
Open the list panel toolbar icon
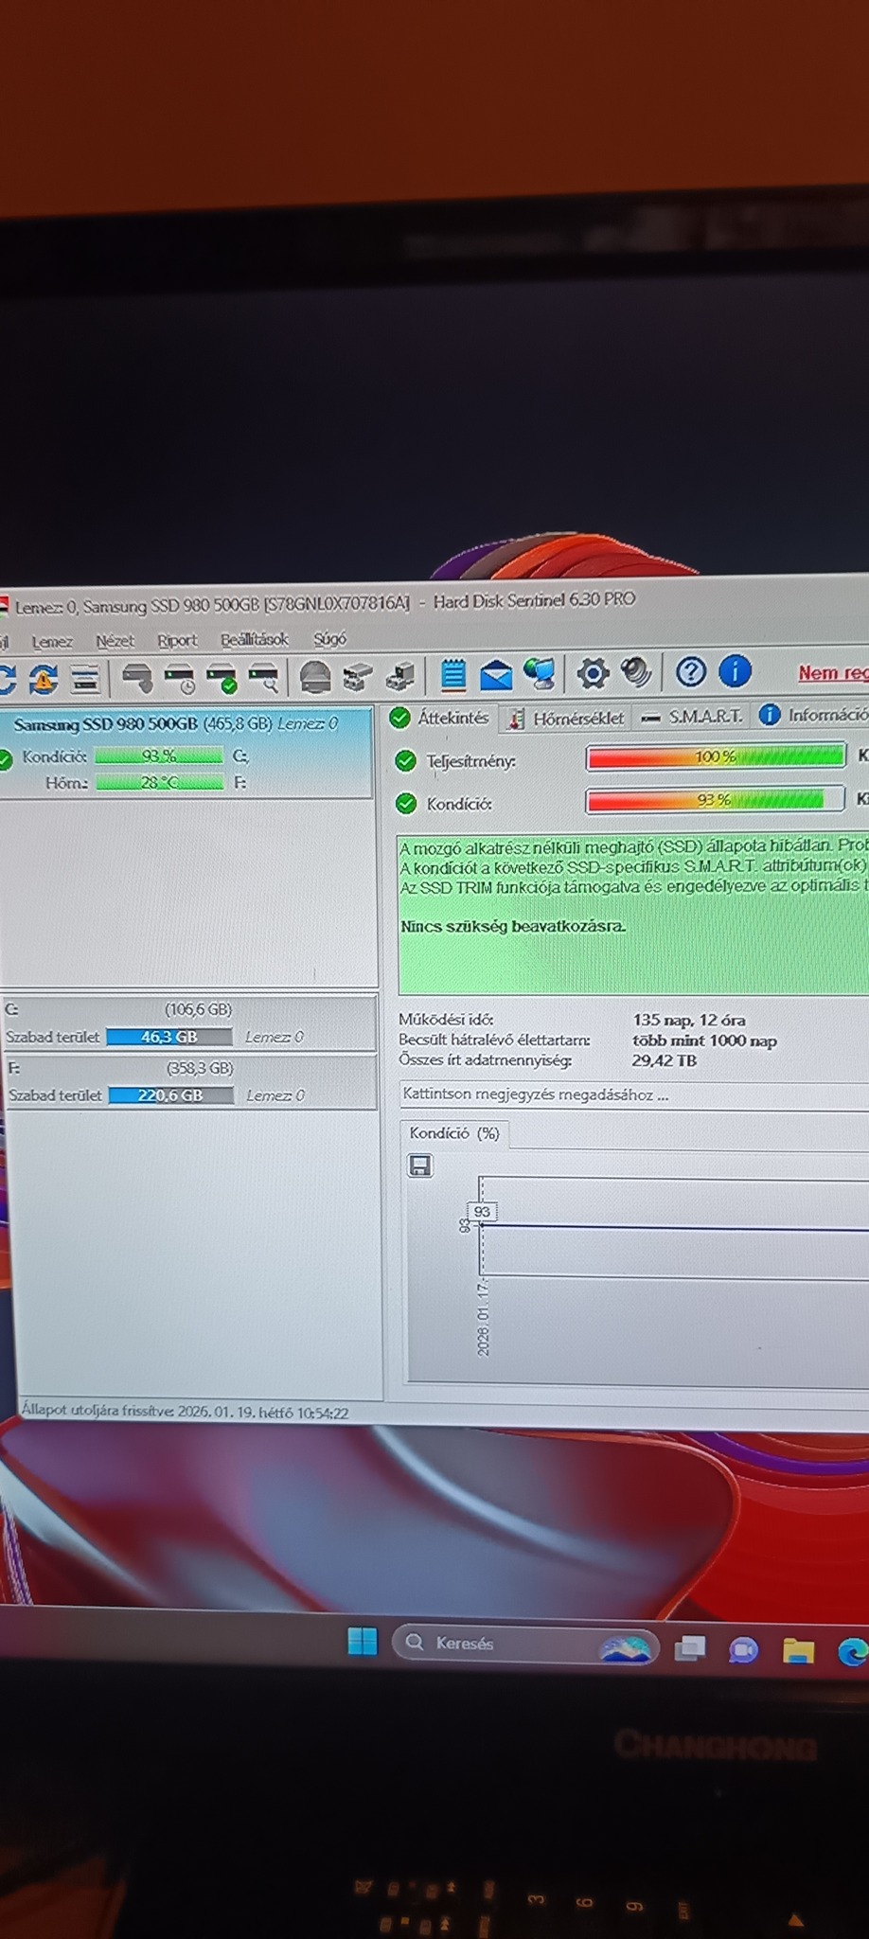86,678
